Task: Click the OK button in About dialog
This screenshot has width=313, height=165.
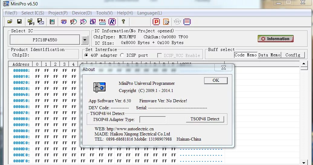Action: [x=216, y=81]
